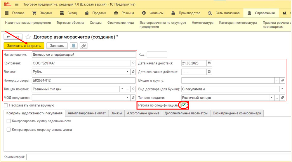This screenshot has height=162, width=292.
Task: Add contract to favorites with star icon
Action: point(28,37)
